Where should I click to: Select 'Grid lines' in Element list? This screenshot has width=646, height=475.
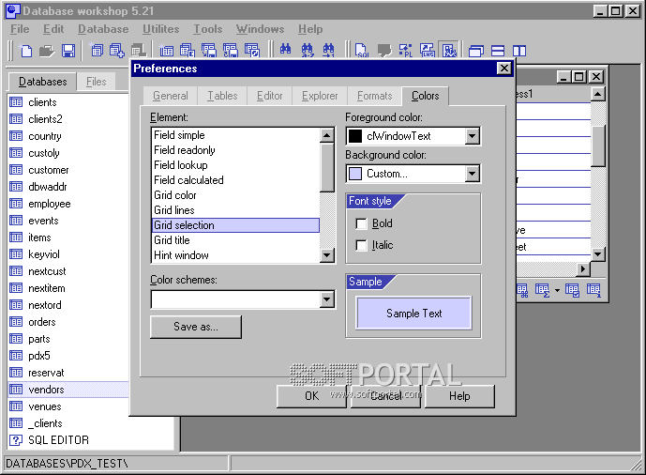coord(235,210)
